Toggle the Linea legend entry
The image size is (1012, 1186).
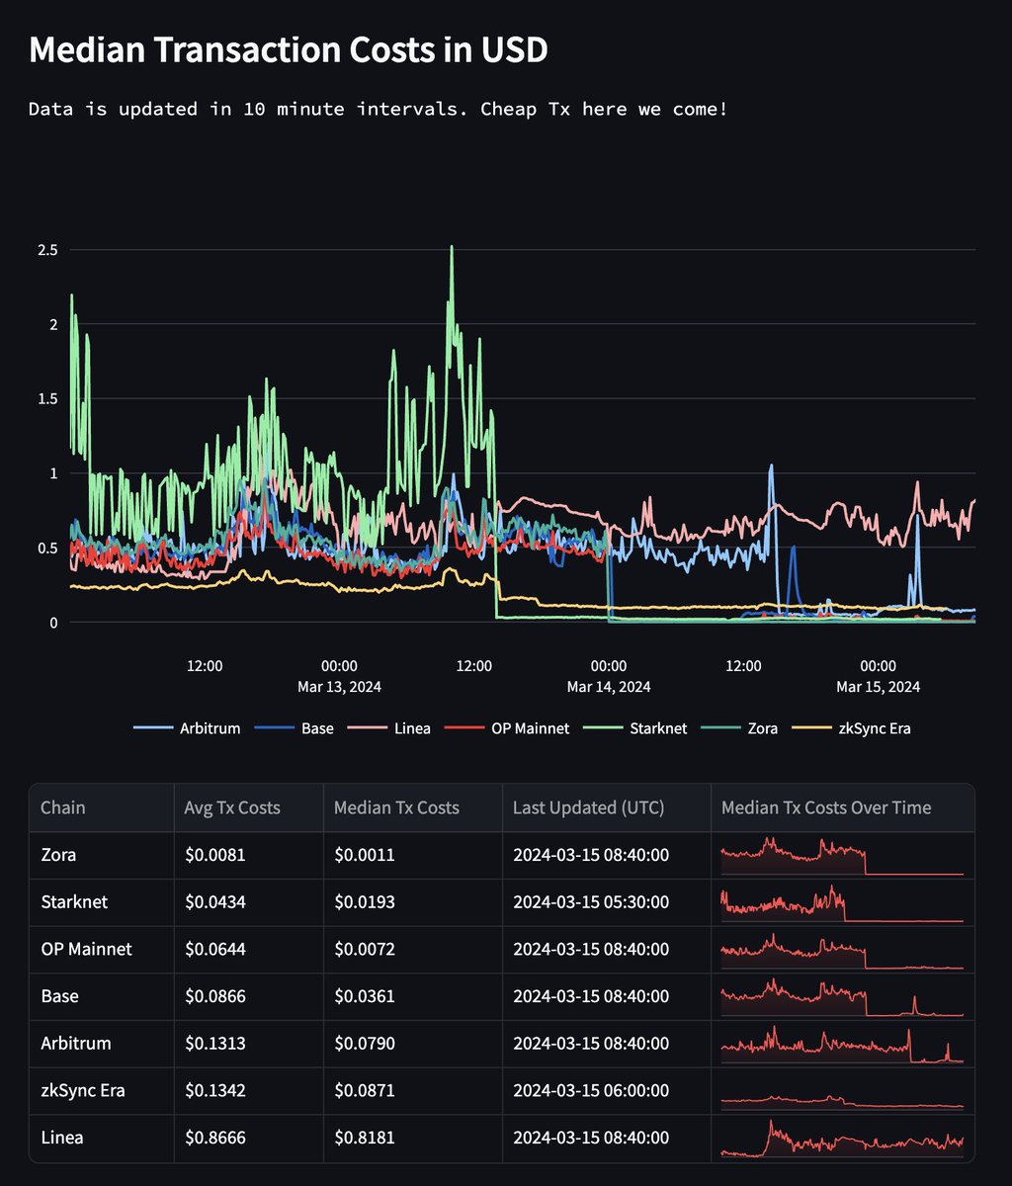[x=414, y=728]
